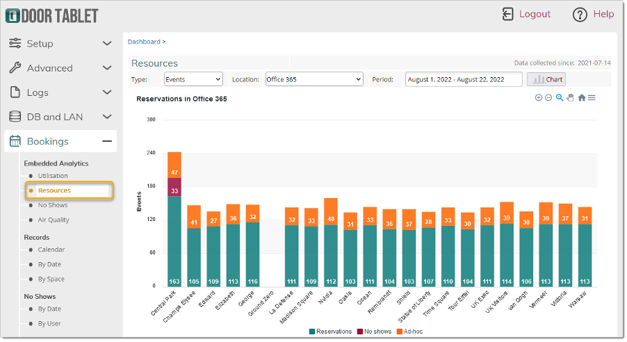Screen dimensions: 627x342
Task: Select Air Quality in the sidebar
Action: (x=54, y=220)
